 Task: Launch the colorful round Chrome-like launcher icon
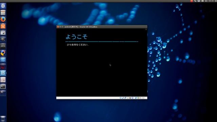[3, 53]
